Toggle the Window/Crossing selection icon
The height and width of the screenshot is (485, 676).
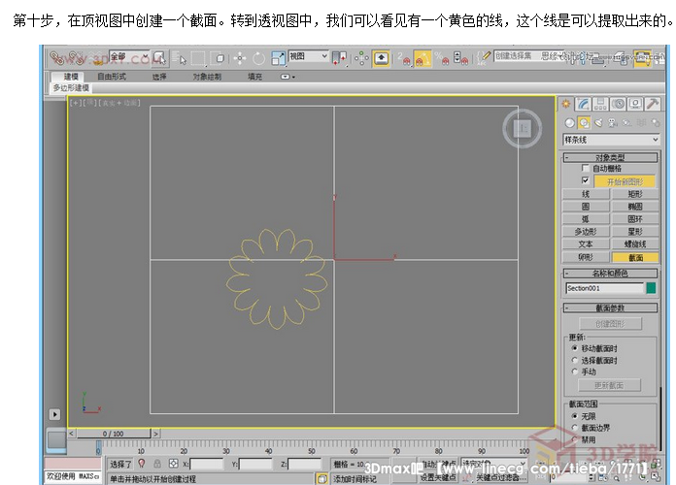pyautogui.click(x=220, y=58)
